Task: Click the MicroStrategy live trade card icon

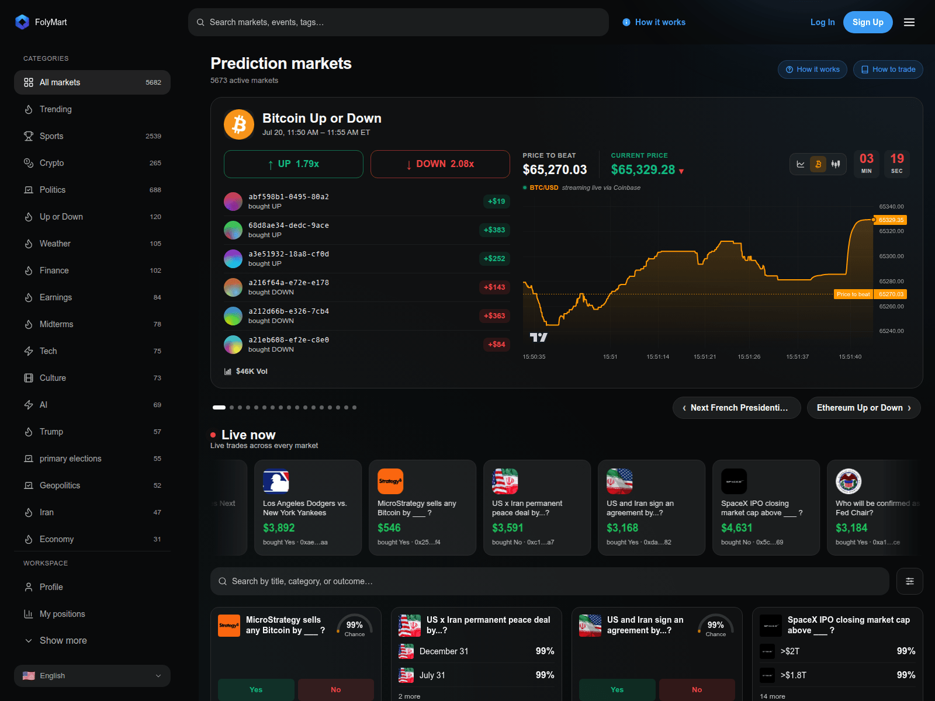Action: (390, 481)
